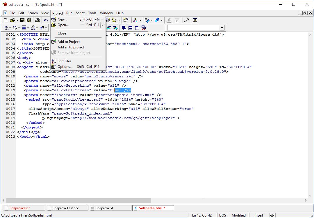The width and height of the screenshot is (314, 218).
Task: Click the Open file folder icon
Action: coord(13,20)
